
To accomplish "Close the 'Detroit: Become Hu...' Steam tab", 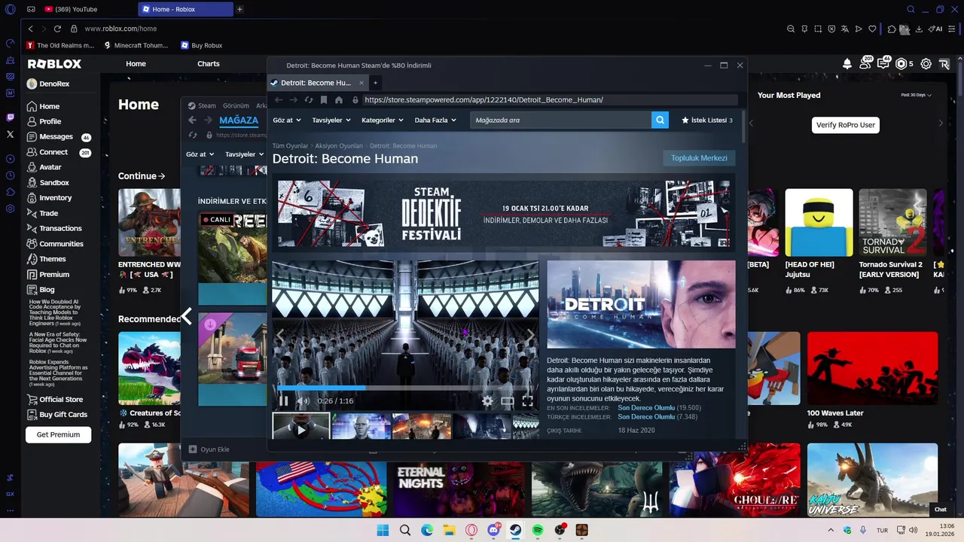I will (361, 83).
